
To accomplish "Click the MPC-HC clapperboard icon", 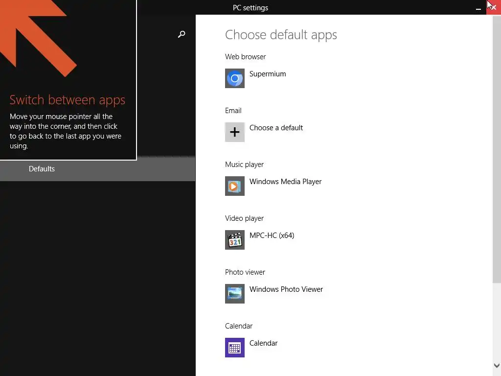I will point(234,240).
